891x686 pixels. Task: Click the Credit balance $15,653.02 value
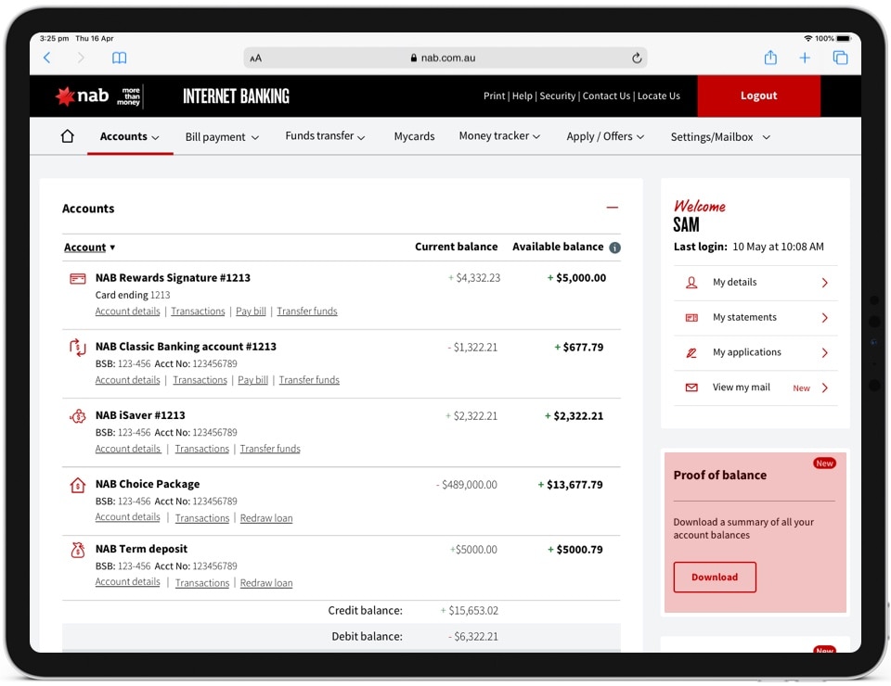click(470, 611)
